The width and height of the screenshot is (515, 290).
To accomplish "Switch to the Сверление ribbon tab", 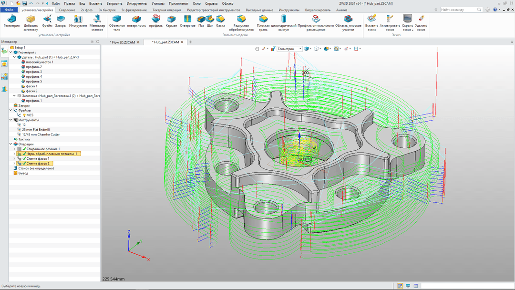I will coord(67,10).
